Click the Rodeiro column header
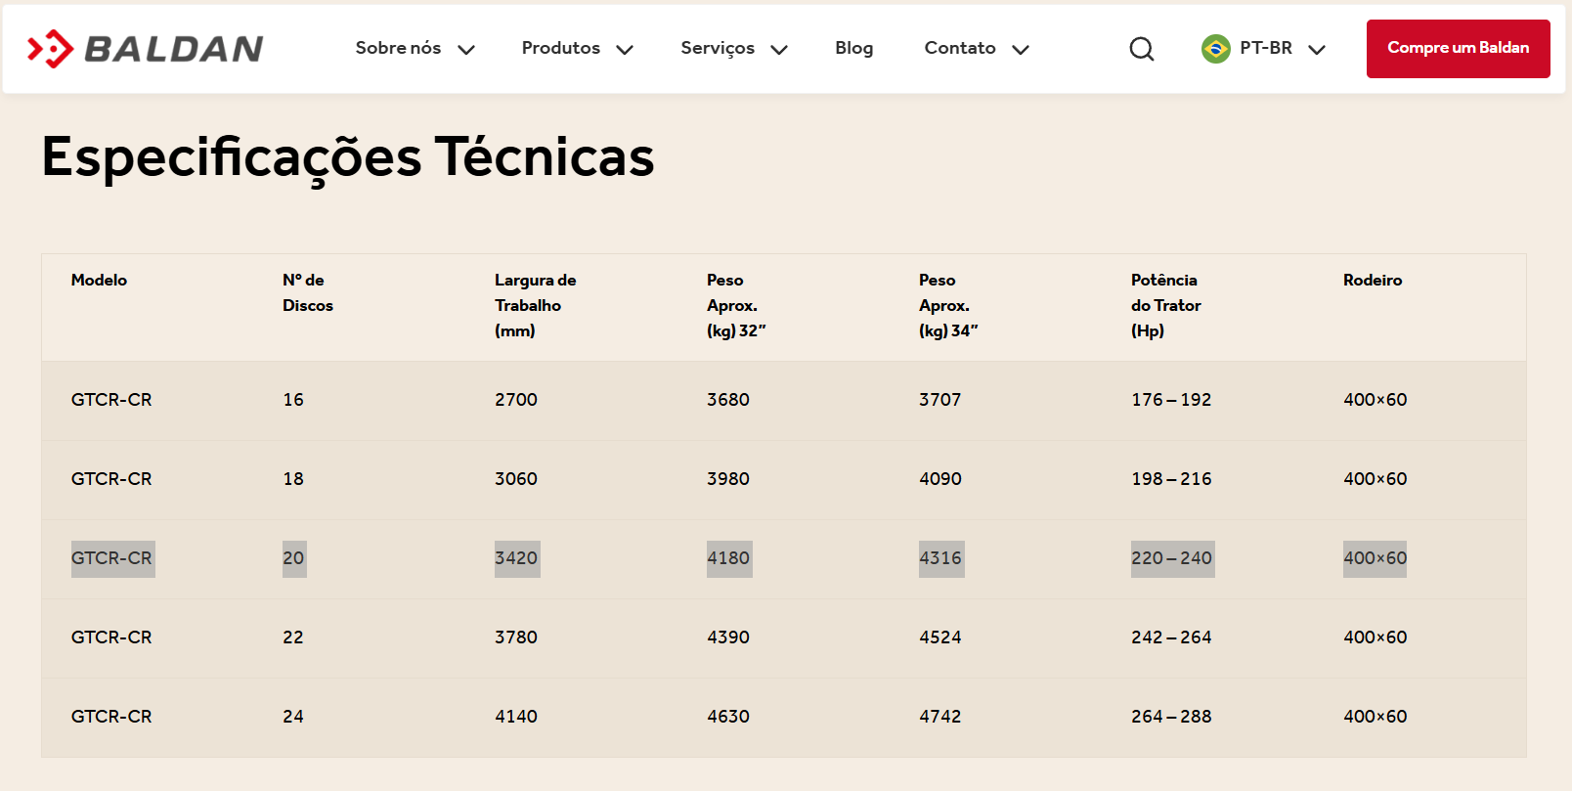Screen dimensions: 1572x791 coord(1372,281)
